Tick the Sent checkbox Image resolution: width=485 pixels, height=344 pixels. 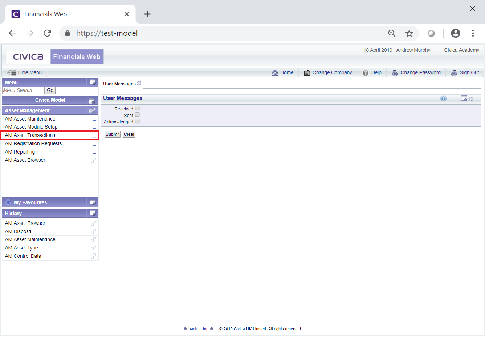point(137,115)
